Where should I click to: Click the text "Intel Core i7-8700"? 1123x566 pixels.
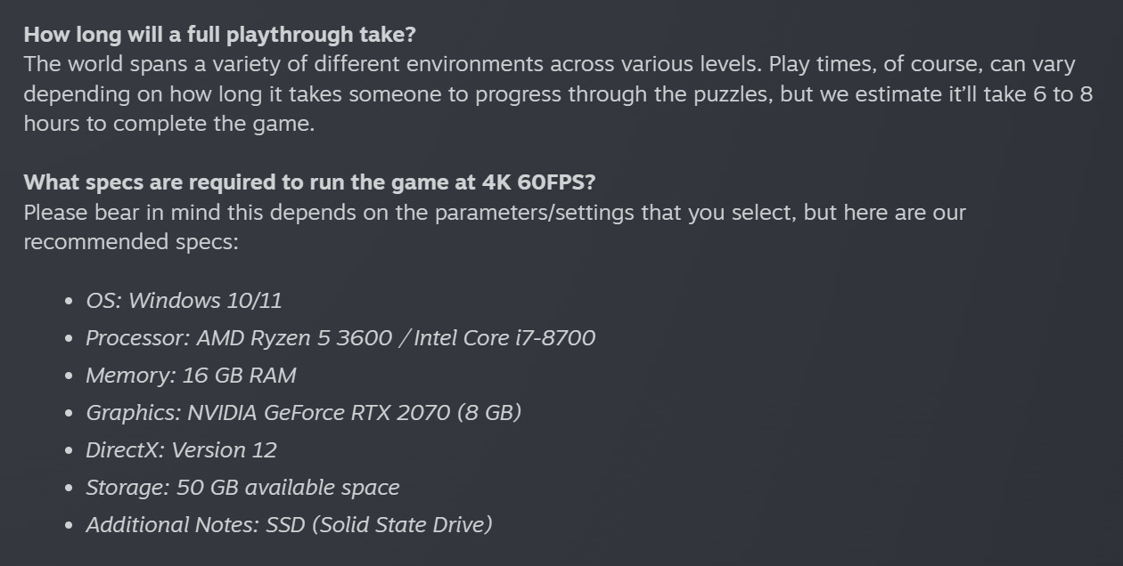(x=504, y=338)
